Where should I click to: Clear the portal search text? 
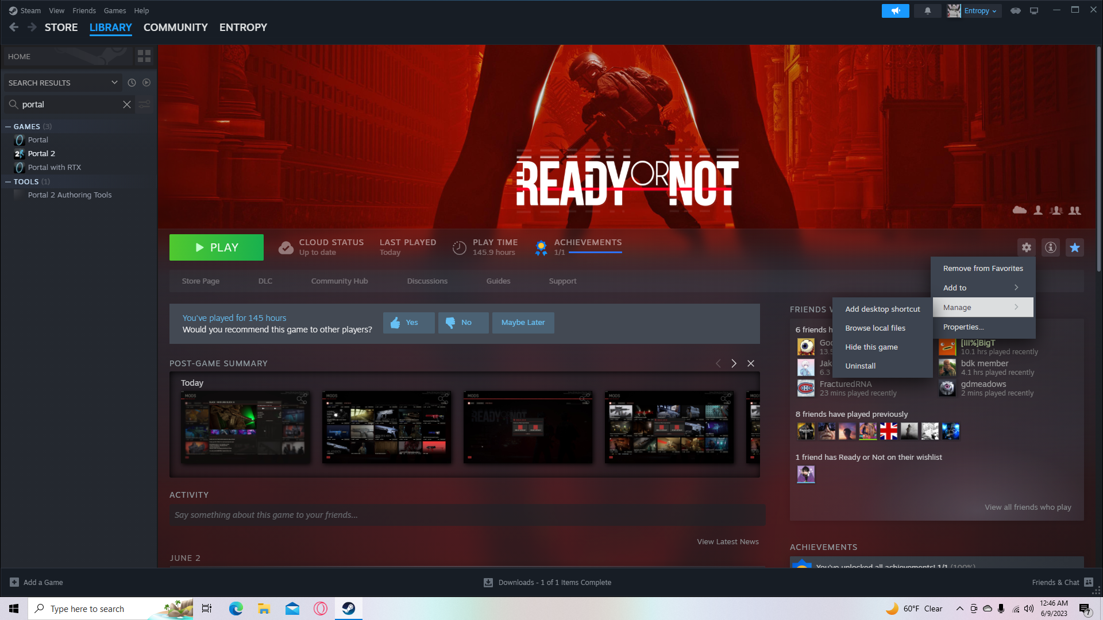[x=127, y=104]
